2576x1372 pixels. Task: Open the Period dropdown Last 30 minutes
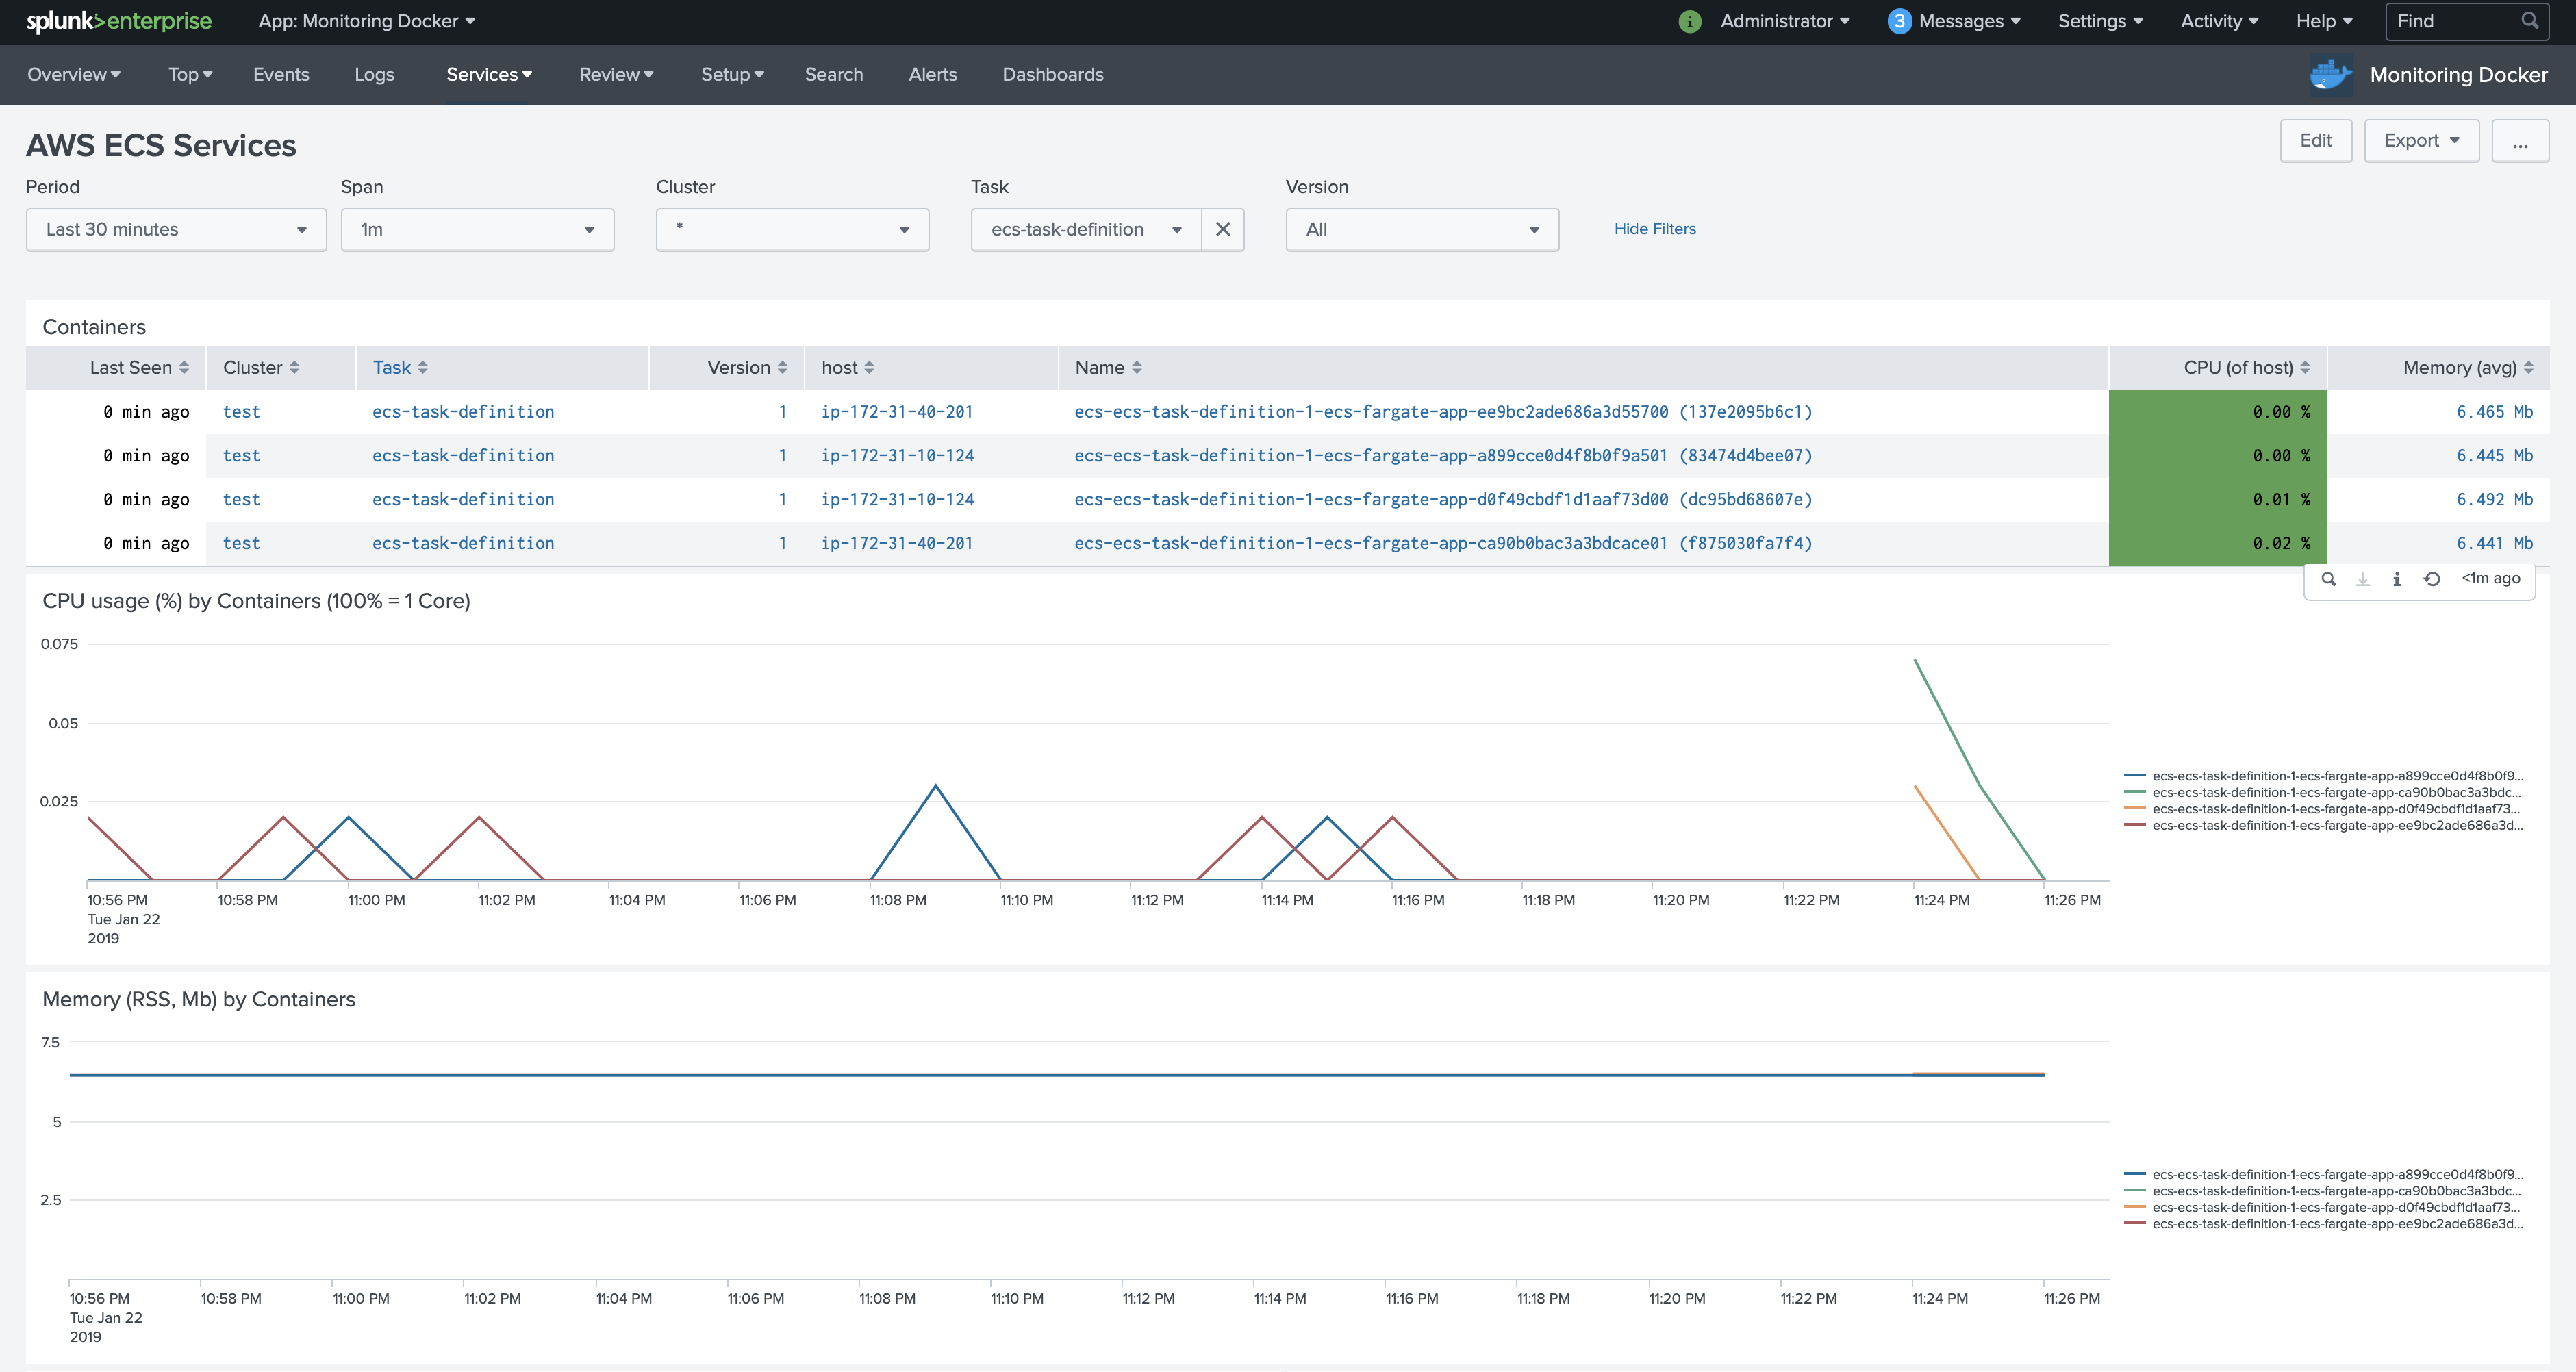[176, 229]
